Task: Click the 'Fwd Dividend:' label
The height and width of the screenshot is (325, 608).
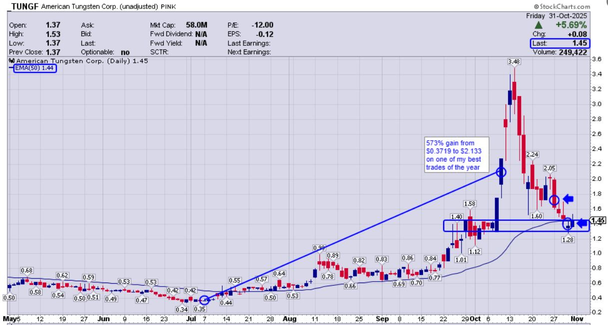Action: pyautogui.click(x=171, y=33)
